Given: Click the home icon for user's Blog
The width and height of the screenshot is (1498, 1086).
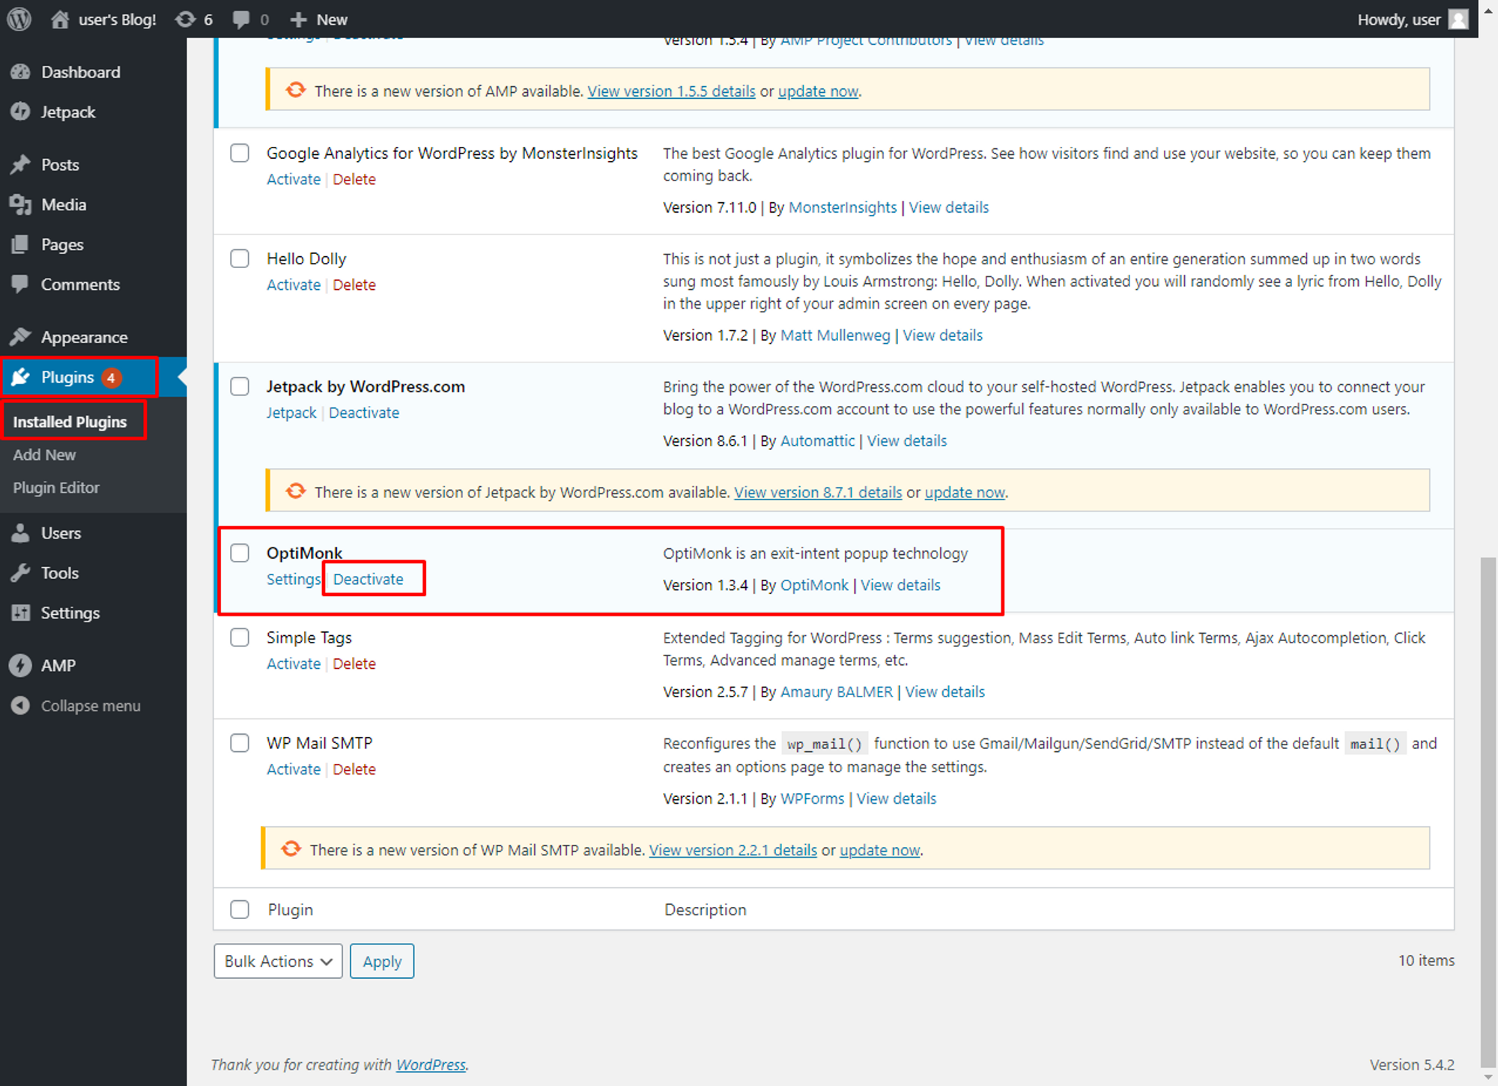Looking at the screenshot, I should coord(60,19).
